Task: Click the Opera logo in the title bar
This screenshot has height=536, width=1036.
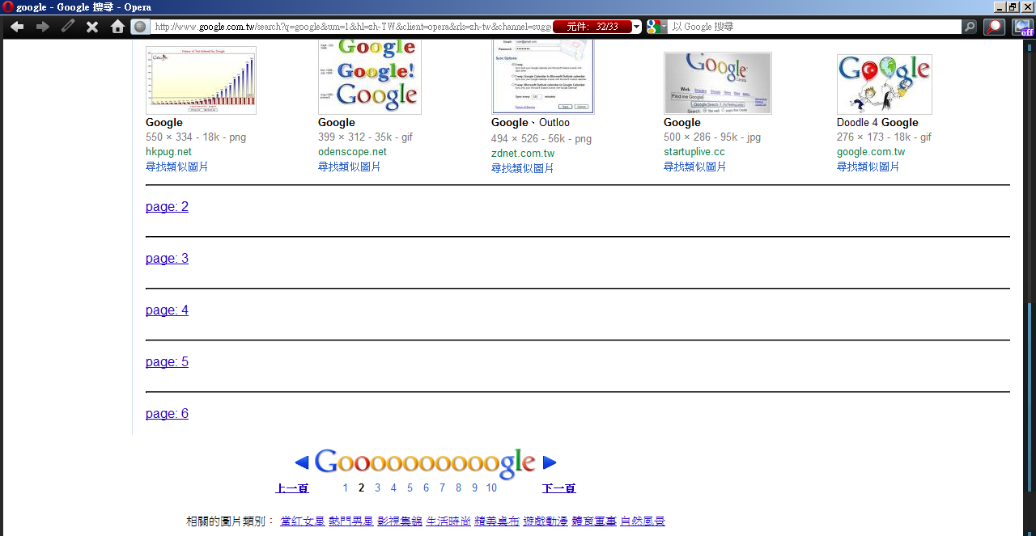Action: click(8, 7)
